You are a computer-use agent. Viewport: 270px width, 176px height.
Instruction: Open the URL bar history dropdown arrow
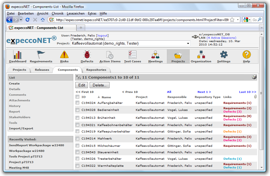[238, 20]
